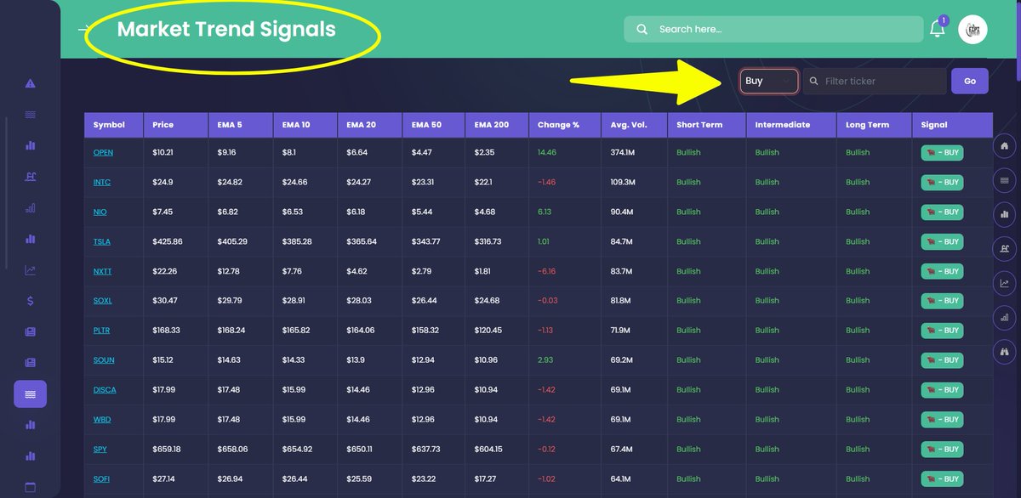Click the BUY badge in NIO row
Image resolution: width=1021 pixels, height=498 pixels.
[942, 212]
